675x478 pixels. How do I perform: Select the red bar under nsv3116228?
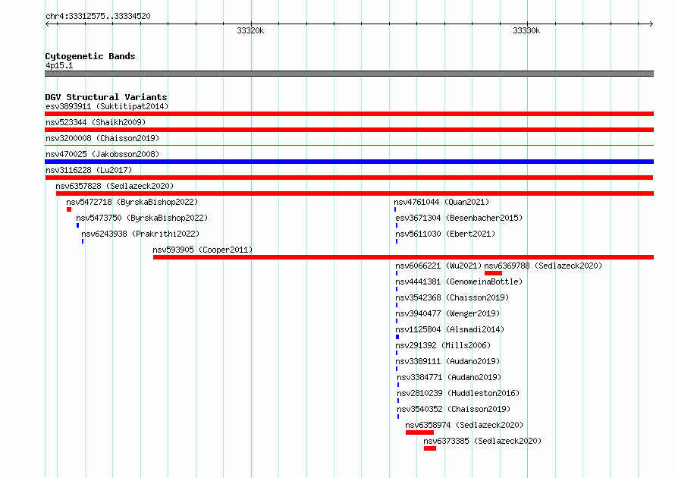coord(349,178)
